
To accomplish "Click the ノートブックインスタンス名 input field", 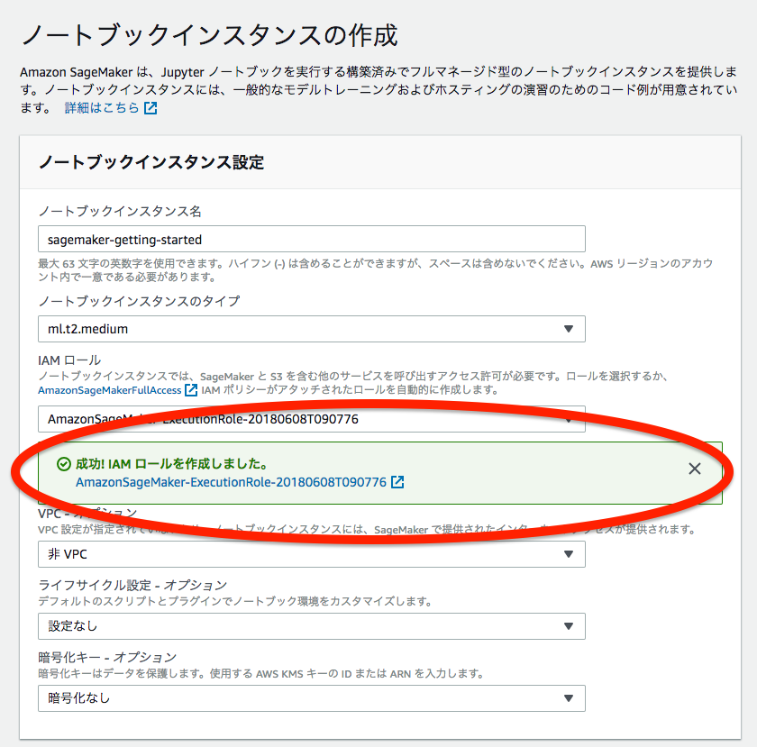I will [x=312, y=239].
